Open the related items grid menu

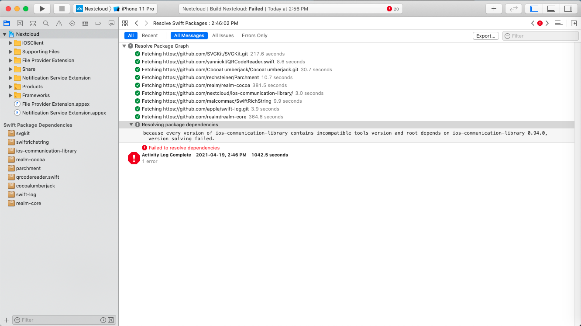125,23
